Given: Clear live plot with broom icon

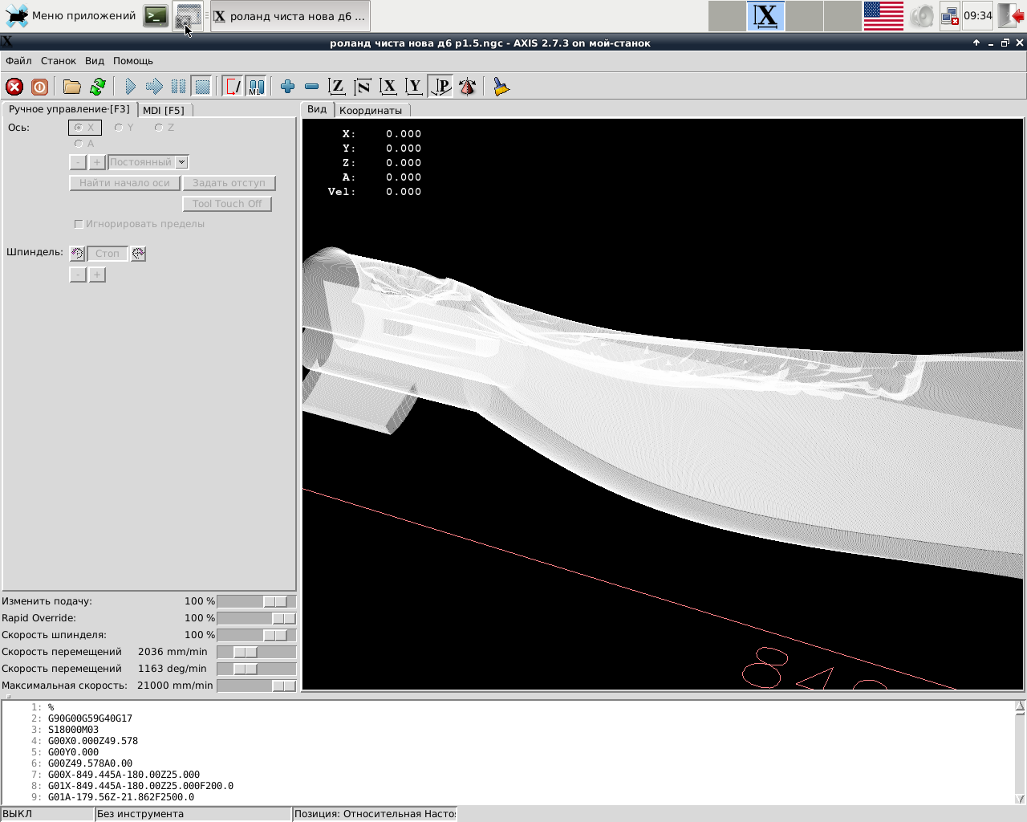Looking at the screenshot, I should 501,87.
